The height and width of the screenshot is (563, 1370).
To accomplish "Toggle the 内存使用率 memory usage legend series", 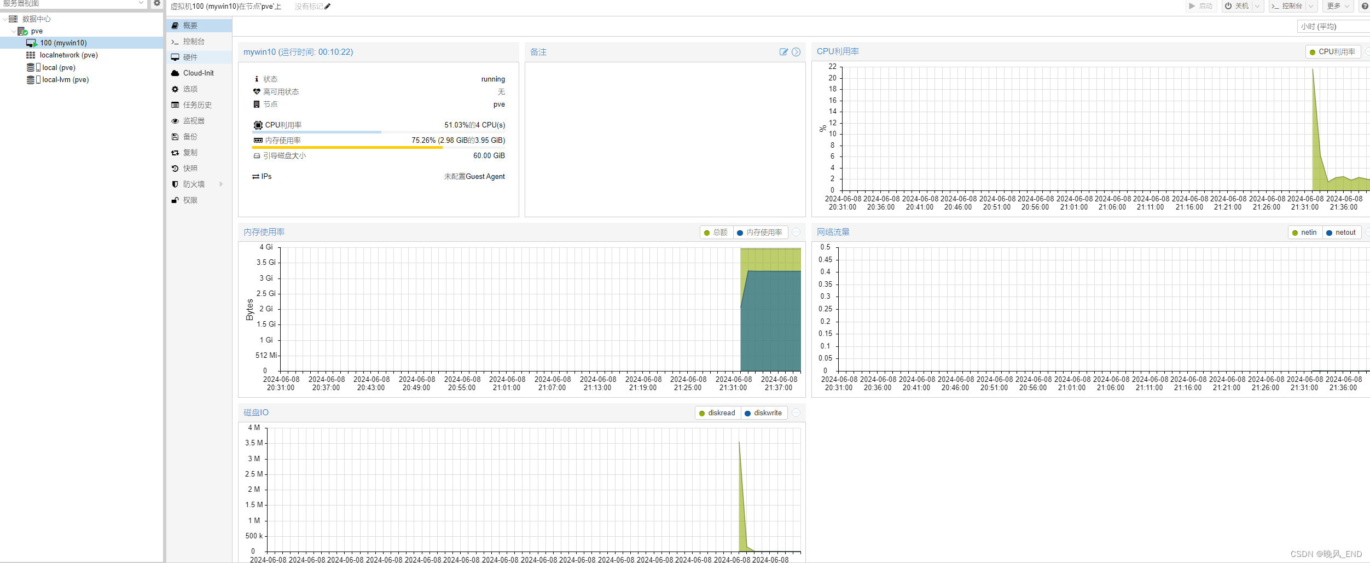I will point(760,233).
